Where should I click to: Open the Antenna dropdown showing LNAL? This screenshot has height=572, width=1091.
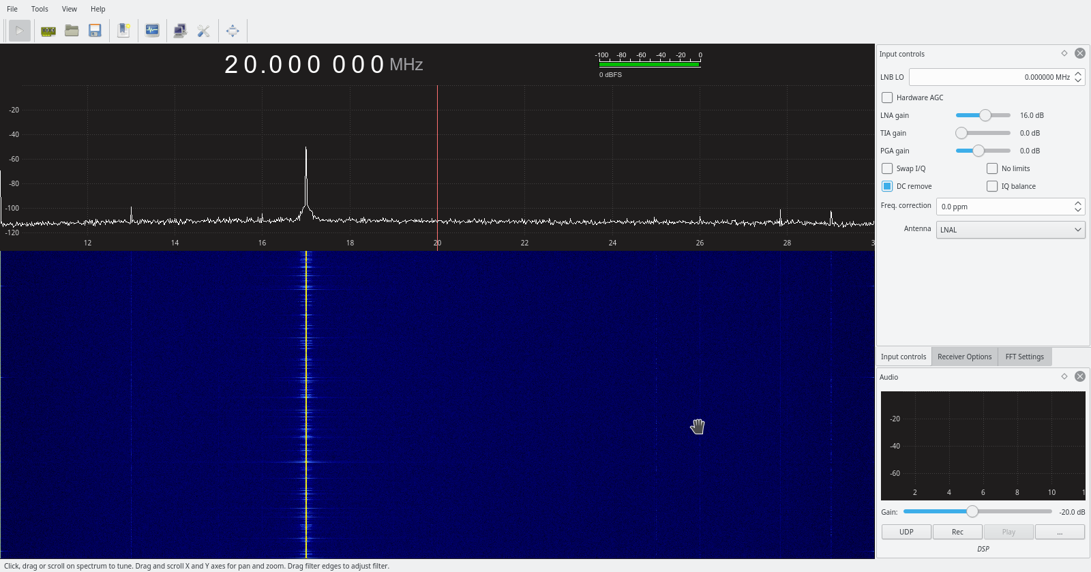[x=1011, y=230]
